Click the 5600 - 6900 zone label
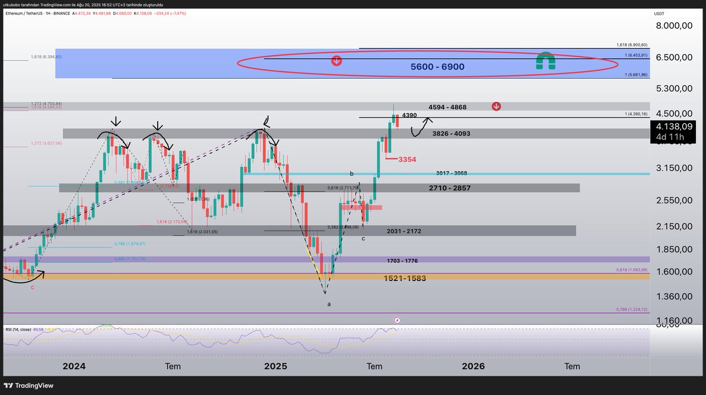The width and height of the screenshot is (706, 395). pyautogui.click(x=437, y=67)
